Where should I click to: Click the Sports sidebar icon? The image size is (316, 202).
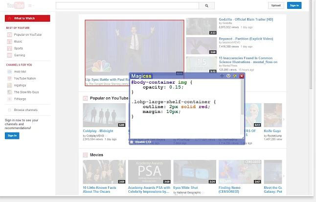[x=9, y=48]
